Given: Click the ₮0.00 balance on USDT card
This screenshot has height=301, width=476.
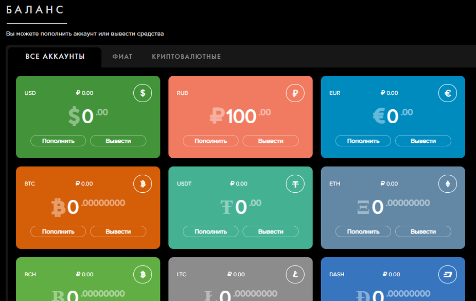Looking at the screenshot, I should coord(241,207).
